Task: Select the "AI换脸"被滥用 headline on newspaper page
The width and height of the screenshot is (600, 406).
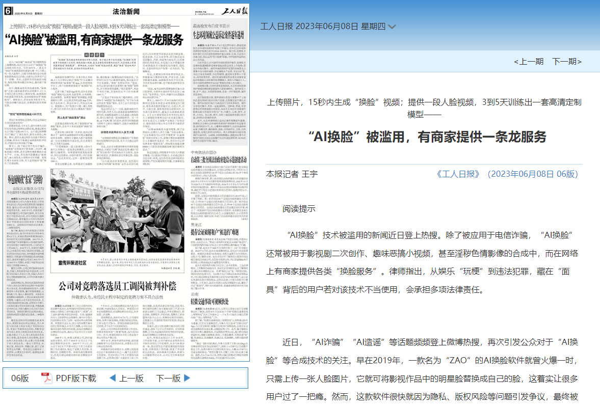Action: tap(94, 40)
